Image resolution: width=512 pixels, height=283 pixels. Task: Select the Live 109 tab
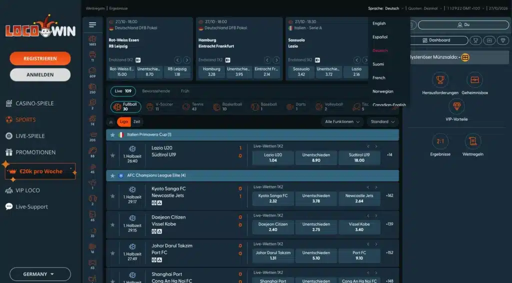[123, 91]
